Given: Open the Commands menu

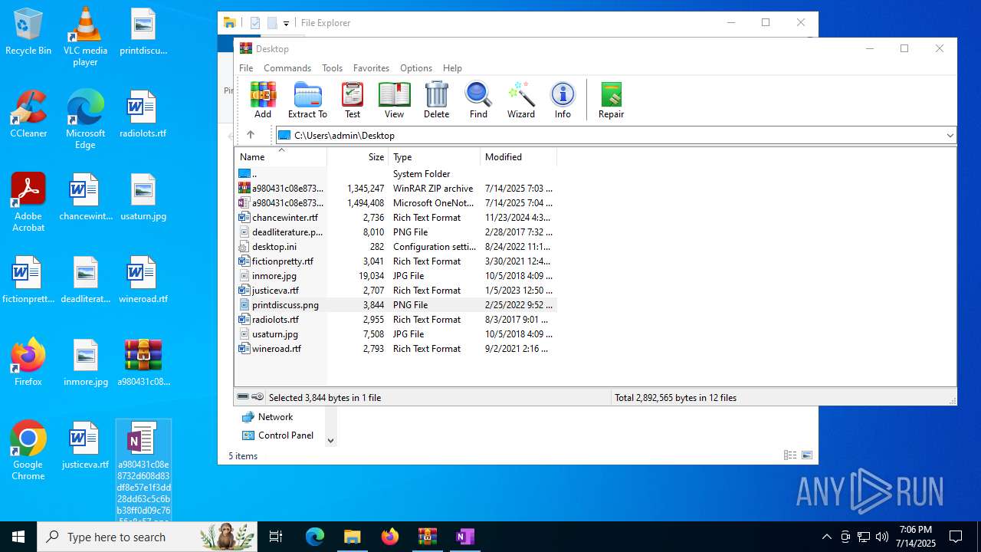Looking at the screenshot, I should pos(287,68).
